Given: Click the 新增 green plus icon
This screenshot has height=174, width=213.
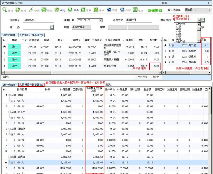Looking at the screenshot, I should 18,10.
